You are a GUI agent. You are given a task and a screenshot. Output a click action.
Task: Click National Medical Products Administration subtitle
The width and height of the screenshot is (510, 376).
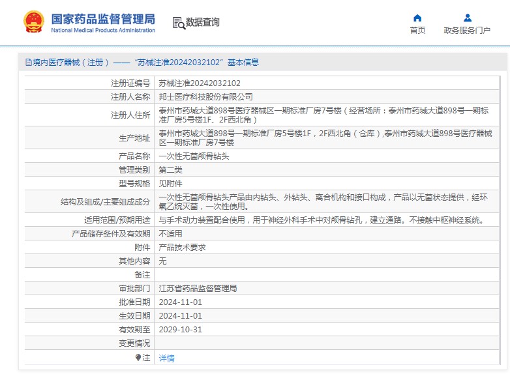pos(103,31)
